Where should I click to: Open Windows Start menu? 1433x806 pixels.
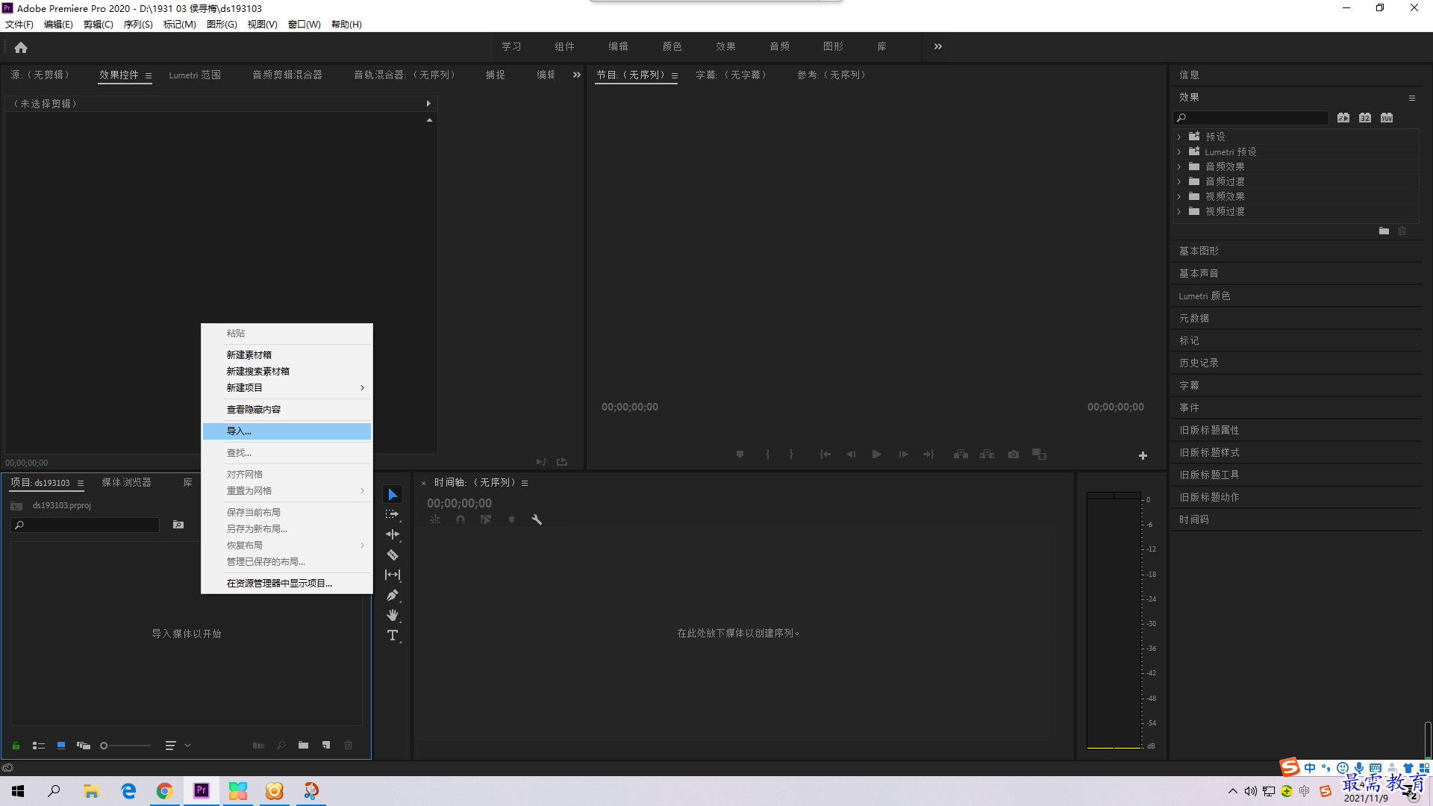[18, 790]
